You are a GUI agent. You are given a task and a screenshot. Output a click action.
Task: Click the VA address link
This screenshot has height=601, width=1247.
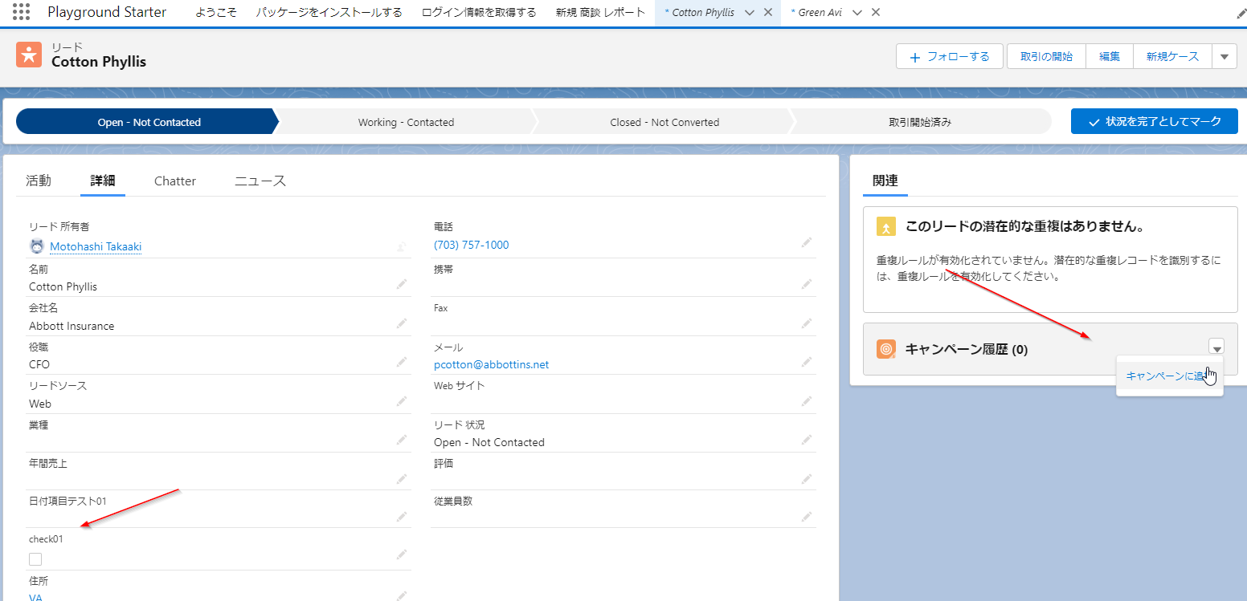(35, 597)
